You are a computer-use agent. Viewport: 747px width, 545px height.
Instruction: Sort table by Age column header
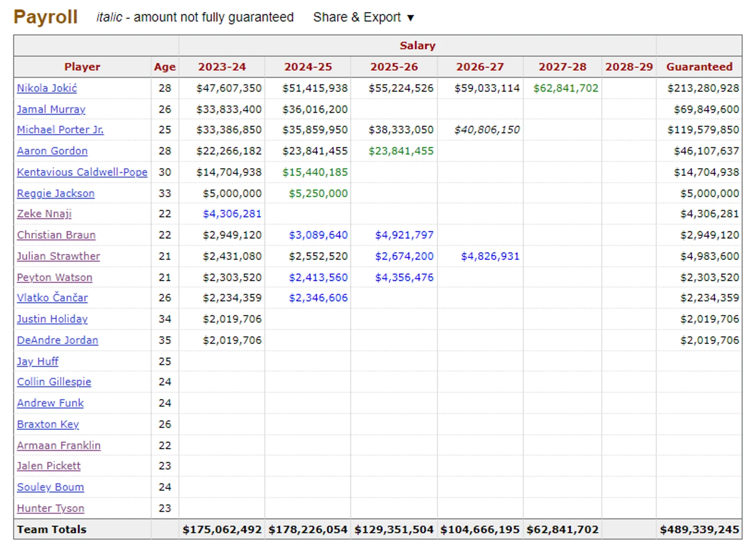tap(165, 67)
